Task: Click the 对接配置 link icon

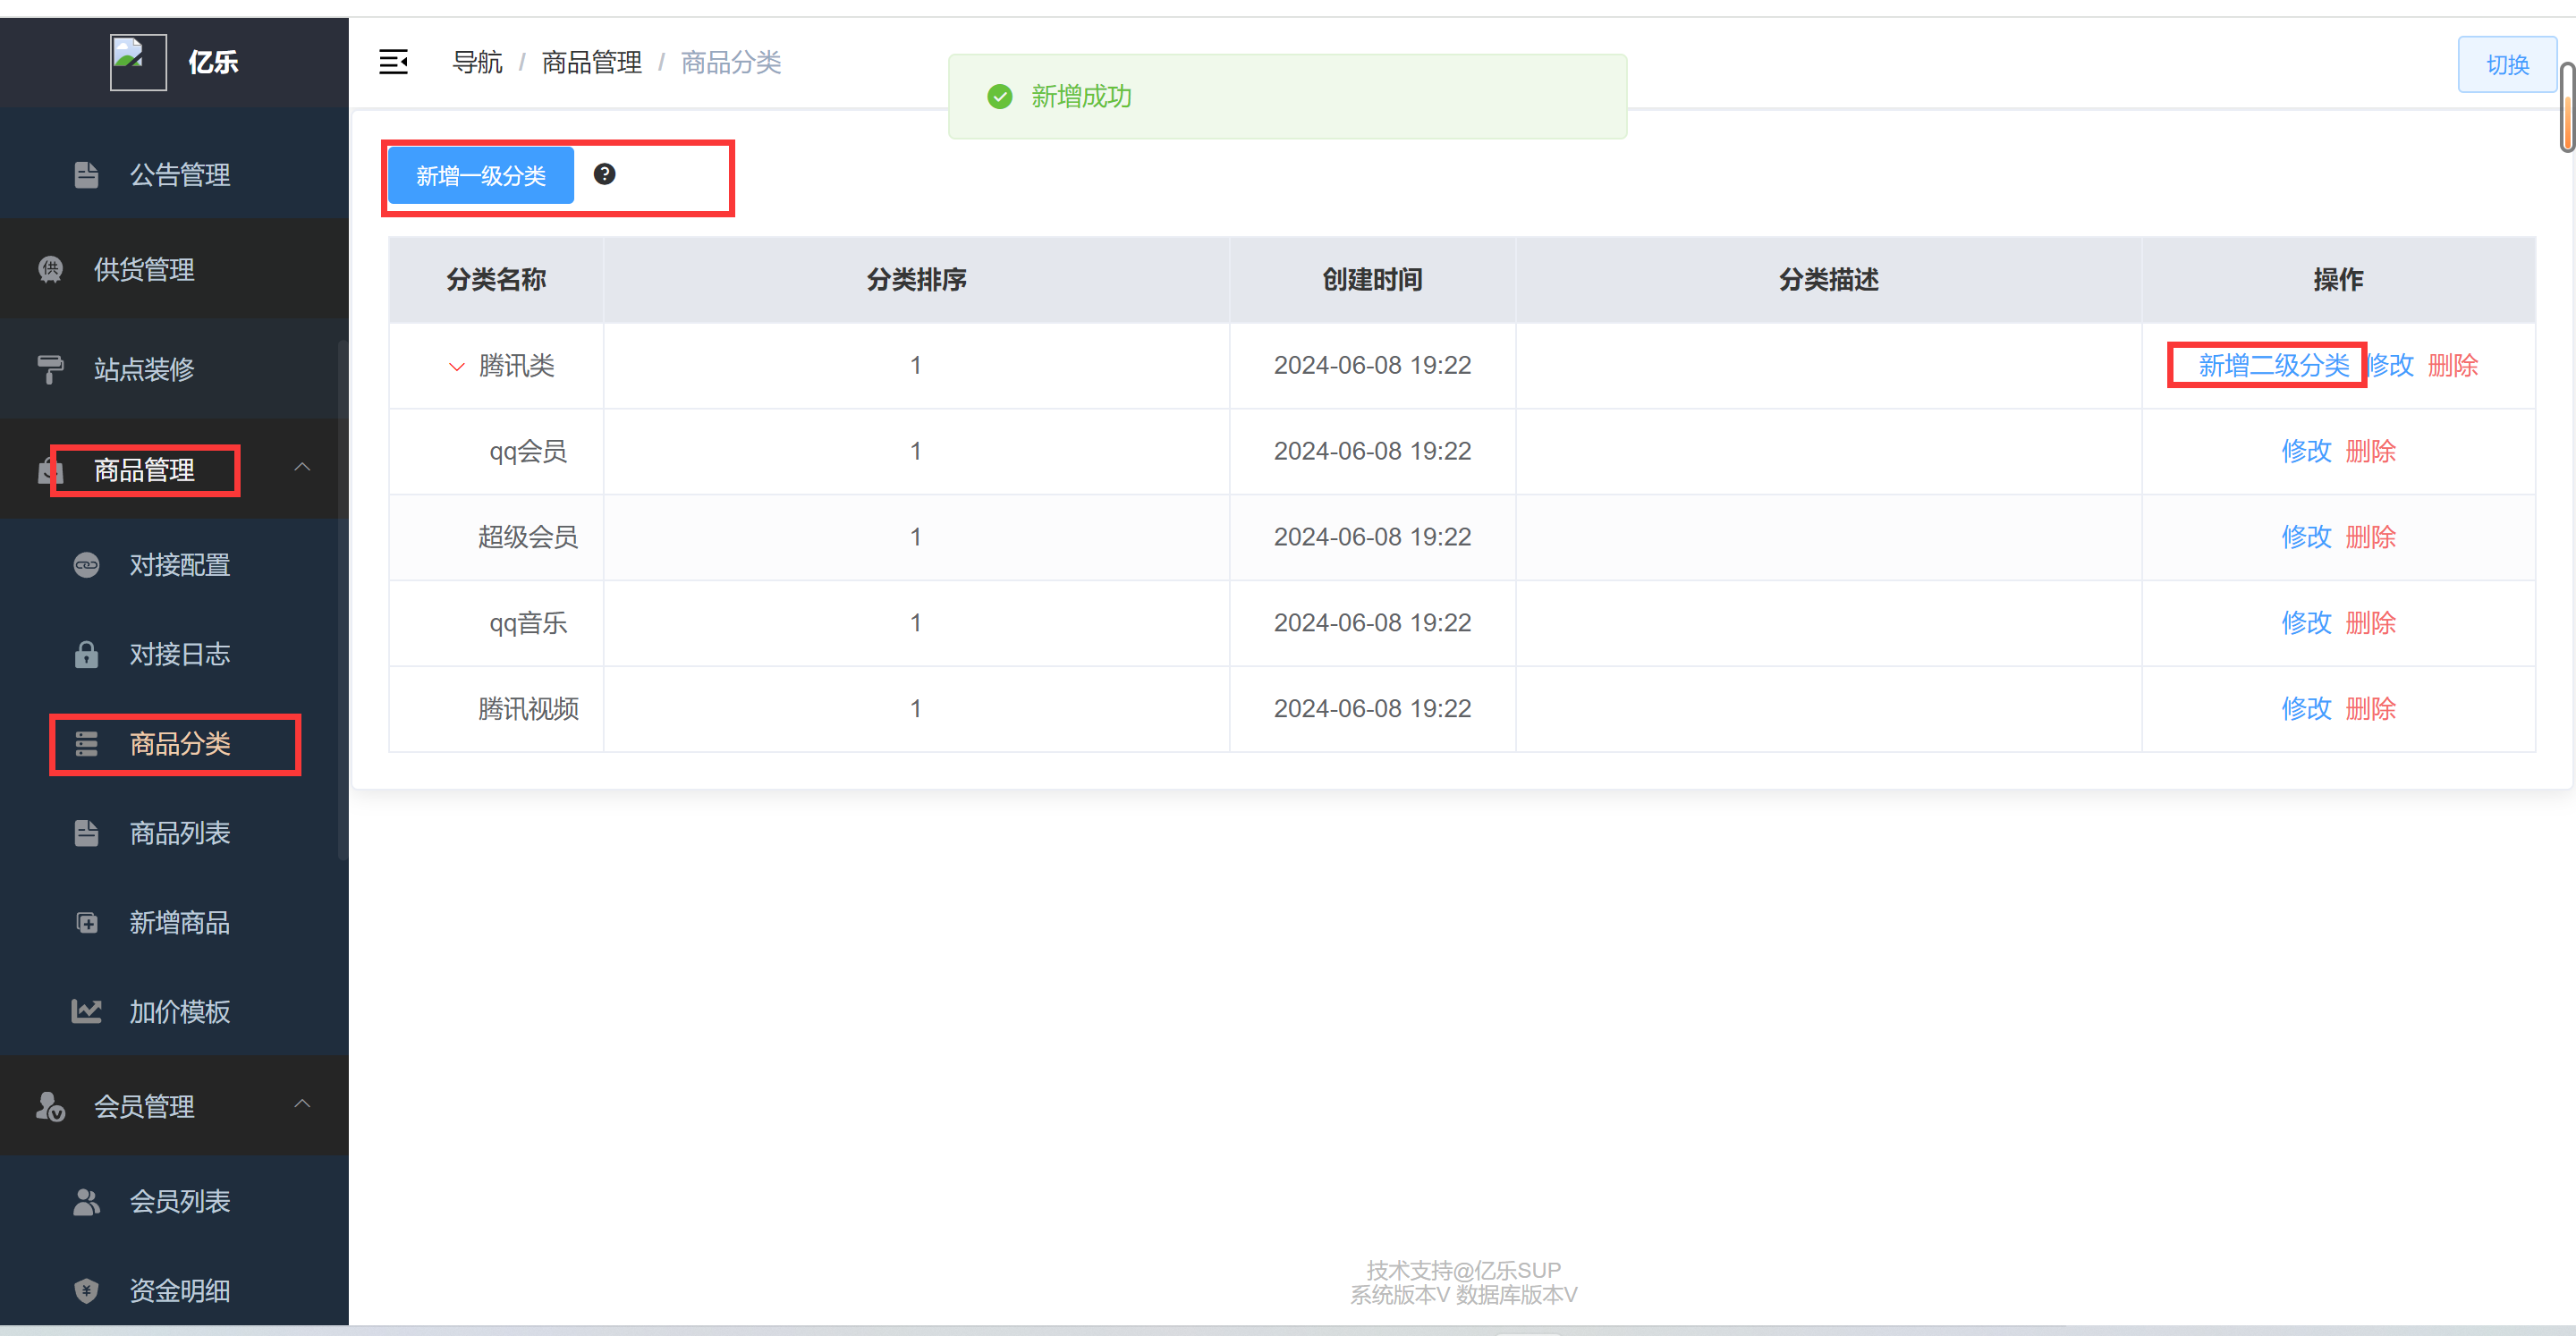Action: click(86, 564)
